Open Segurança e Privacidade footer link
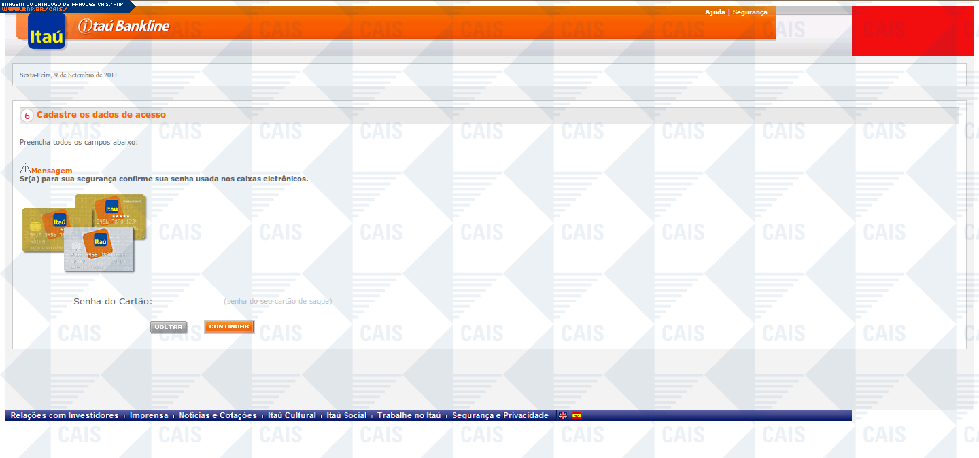 500,416
